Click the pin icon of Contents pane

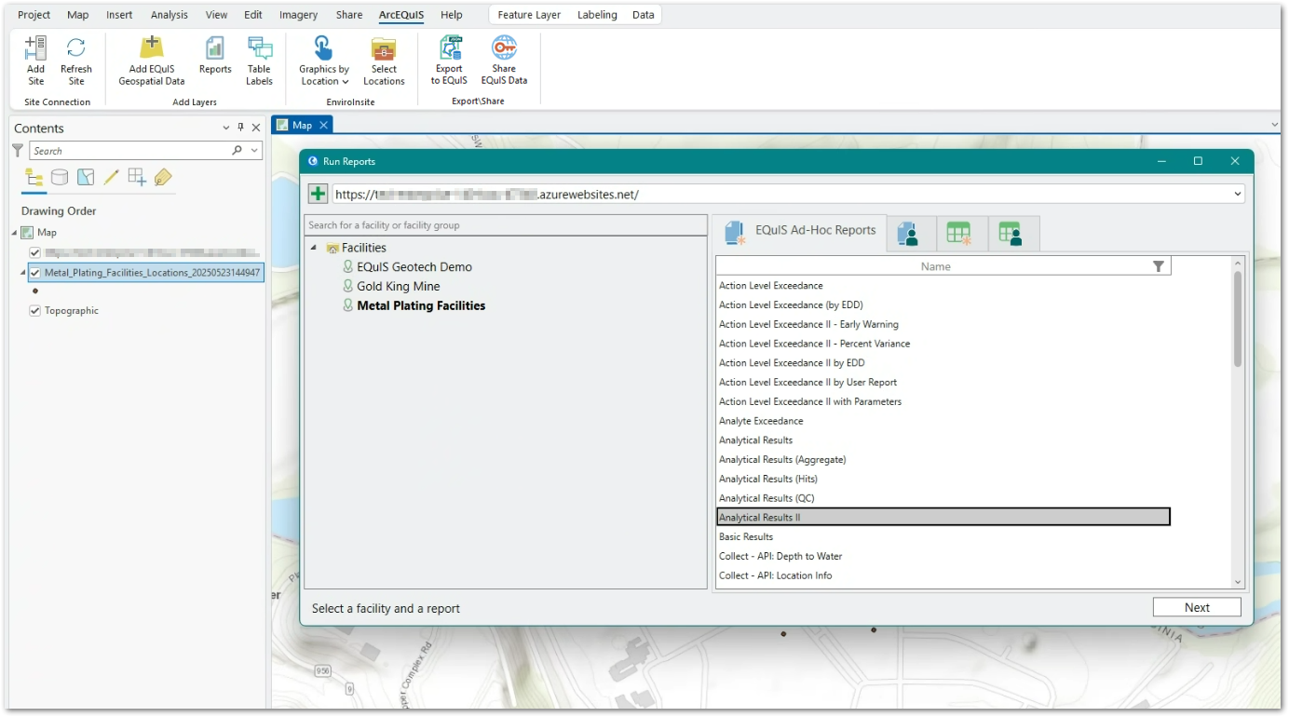point(240,128)
